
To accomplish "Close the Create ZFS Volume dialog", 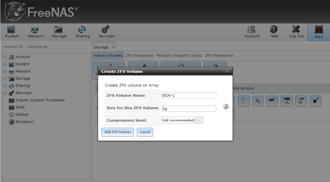I will 227,71.
